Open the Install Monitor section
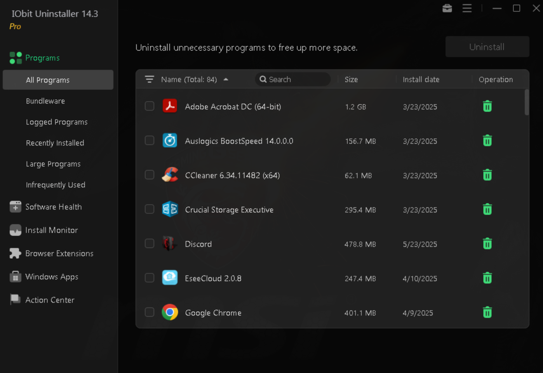Viewport: 543px width, 373px height. tap(52, 230)
